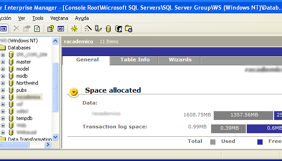Screen dimensions: 282x161
Task: Click the Refresh toolbar icon
Action: point(37,29)
